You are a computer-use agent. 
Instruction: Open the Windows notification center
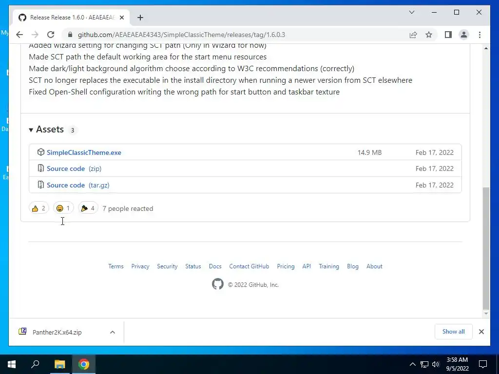point(483,364)
